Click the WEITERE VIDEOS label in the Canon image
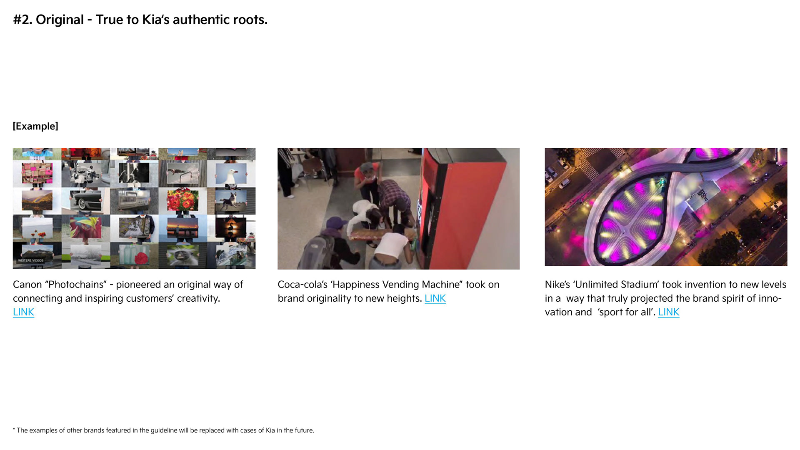 (31, 260)
